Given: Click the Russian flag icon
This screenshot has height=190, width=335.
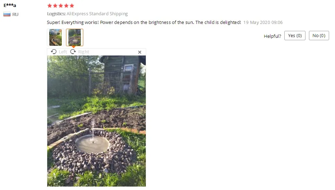Looking at the screenshot, I should 7,15.
